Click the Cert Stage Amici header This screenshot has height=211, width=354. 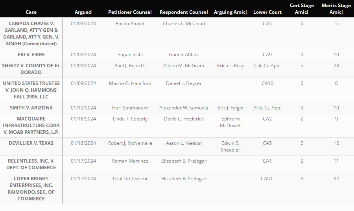[x=302, y=9]
